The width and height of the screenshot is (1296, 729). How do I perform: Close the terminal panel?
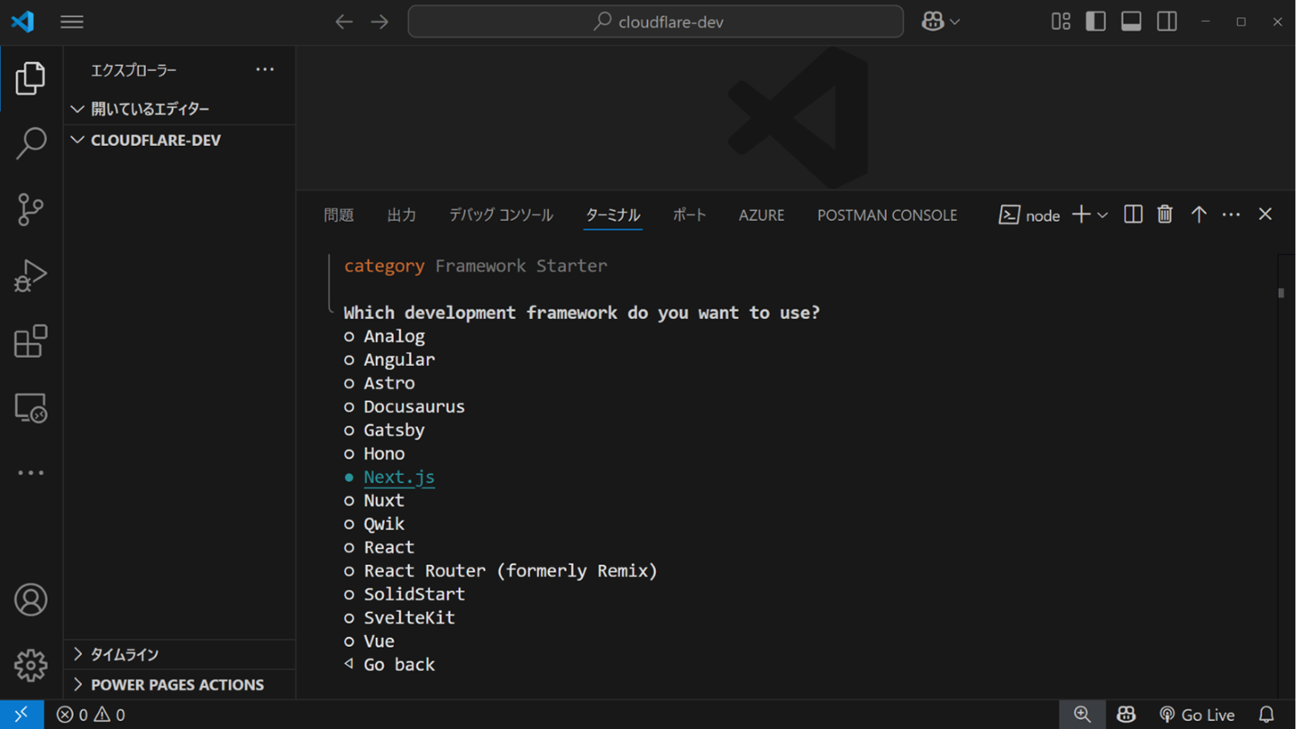pyautogui.click(x=1265, y=214)
